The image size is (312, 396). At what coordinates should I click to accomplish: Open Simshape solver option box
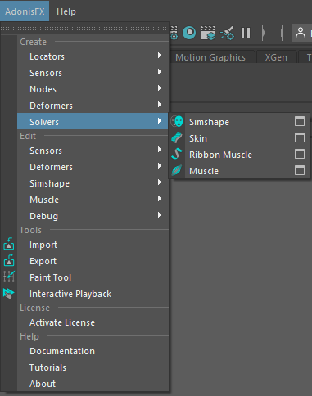tap(300, 121)
